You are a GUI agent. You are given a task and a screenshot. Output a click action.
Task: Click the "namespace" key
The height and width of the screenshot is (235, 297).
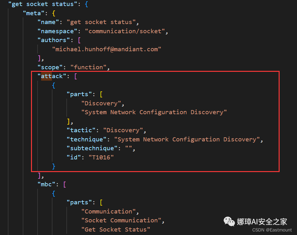(x=57, y=31)
